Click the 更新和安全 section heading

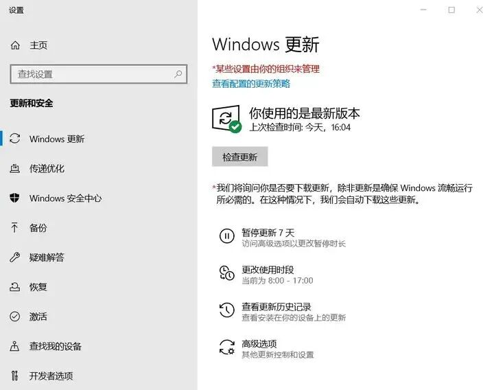32,103
